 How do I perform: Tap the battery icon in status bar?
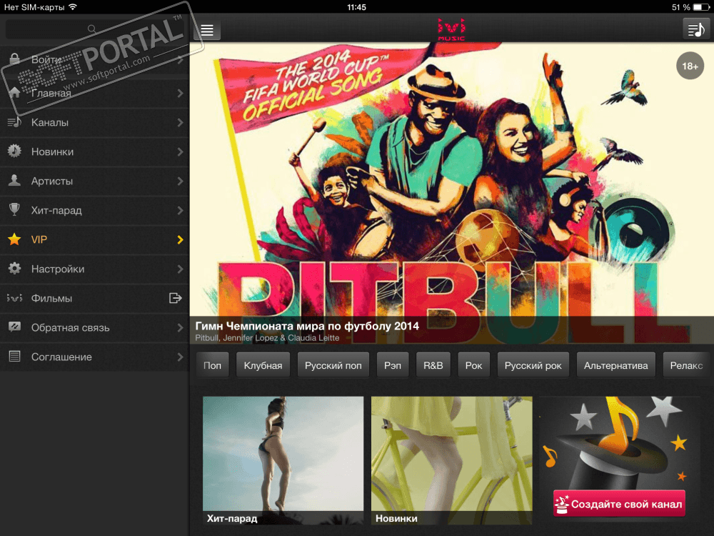tap(701, 7)
